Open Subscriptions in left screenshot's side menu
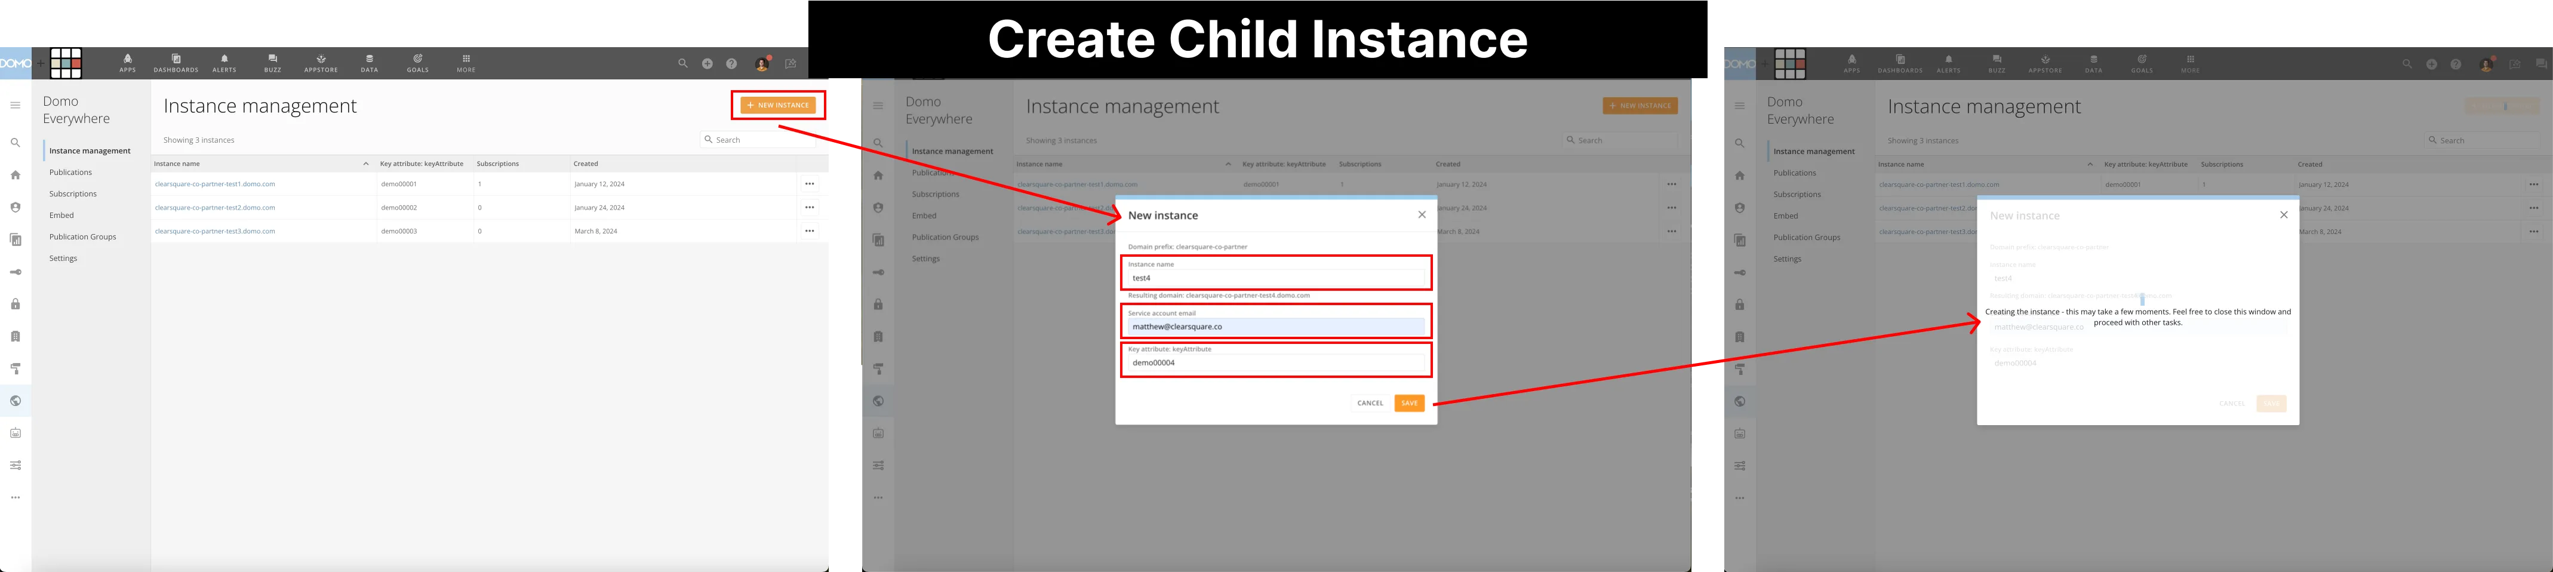 (x=73, y=194)
